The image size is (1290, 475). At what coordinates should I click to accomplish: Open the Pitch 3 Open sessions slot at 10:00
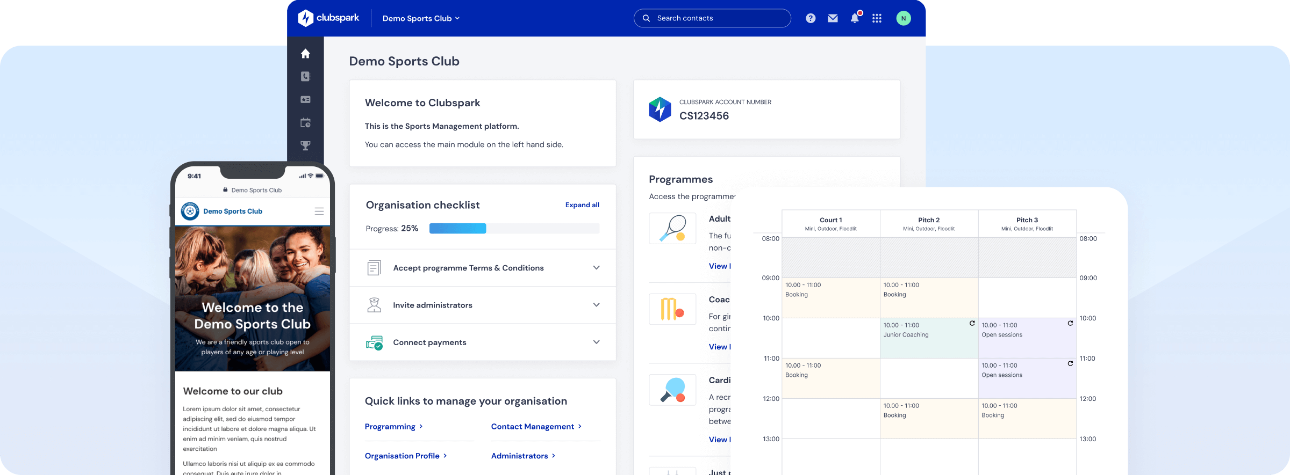tap(1027, 338)
